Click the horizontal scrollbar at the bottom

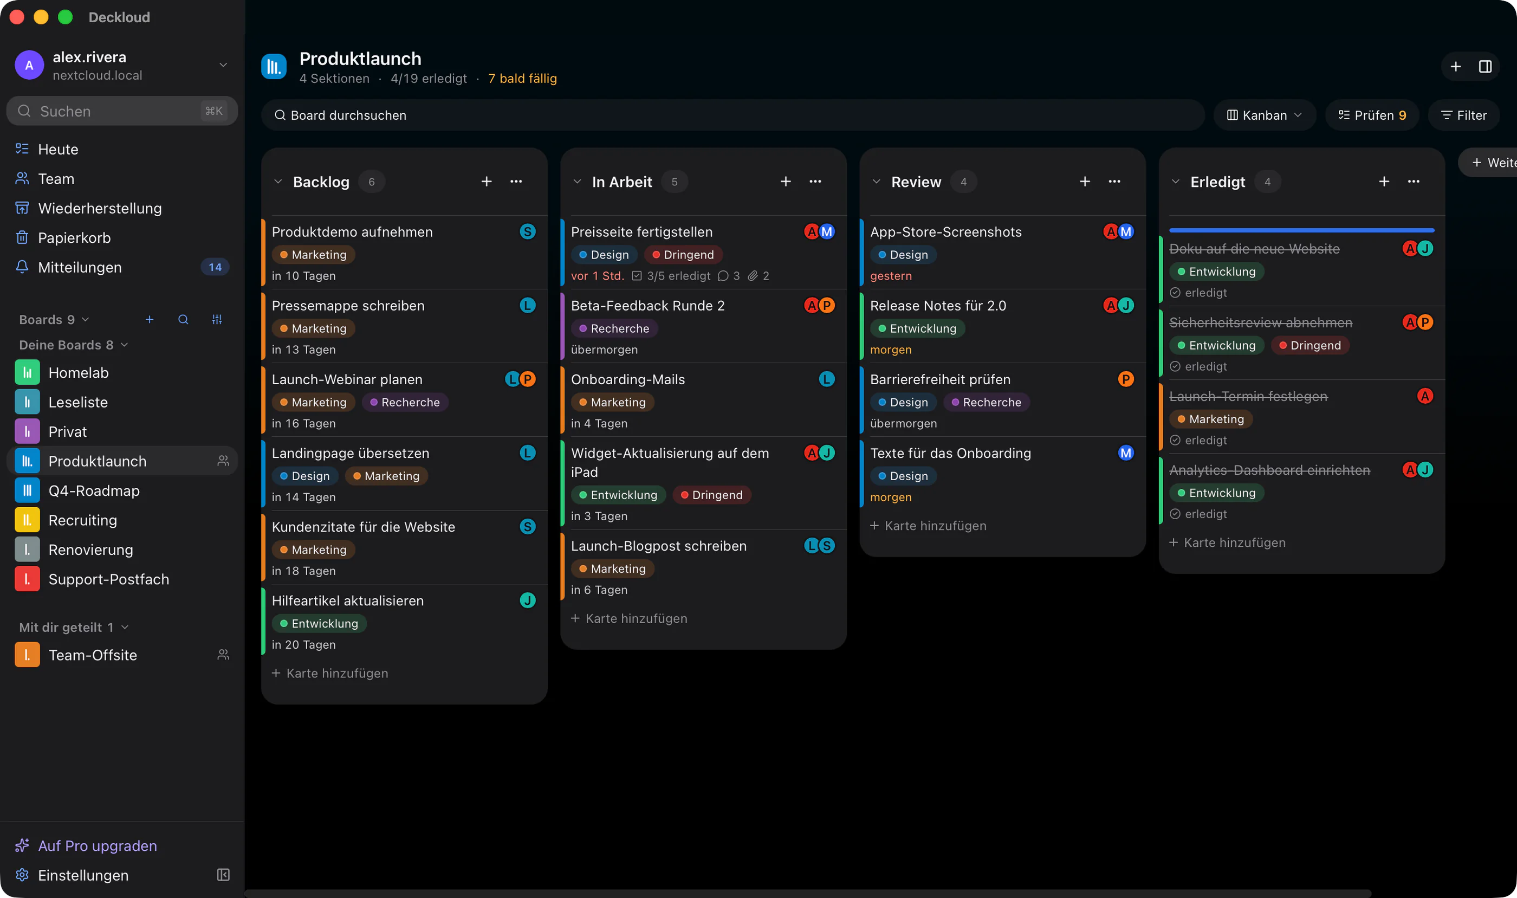(807, 893)
